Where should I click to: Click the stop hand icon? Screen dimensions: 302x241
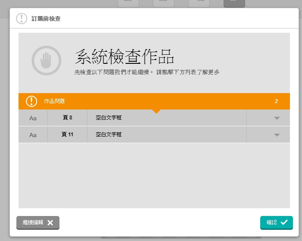pyautogui.click(x=46, y=60)
